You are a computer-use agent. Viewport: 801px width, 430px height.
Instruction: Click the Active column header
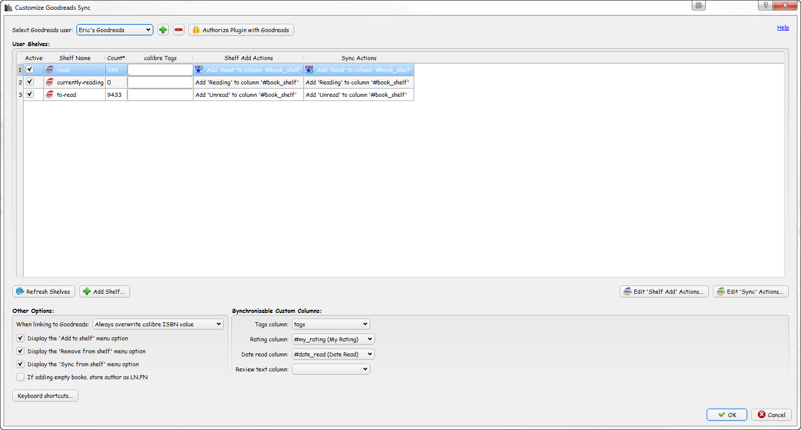point(34,58)
